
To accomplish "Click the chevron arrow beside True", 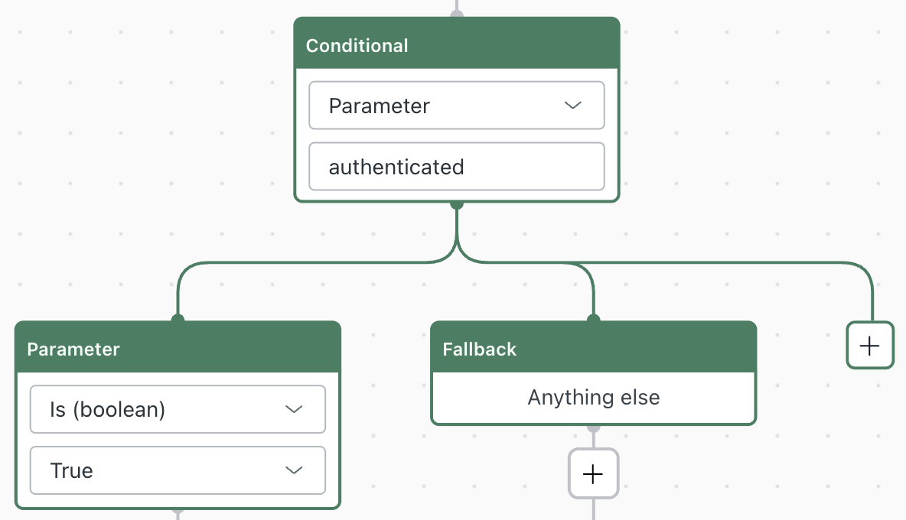I will tap(294, 470).
